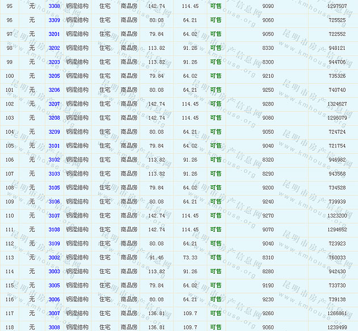Open the 3201 room link

54,34
